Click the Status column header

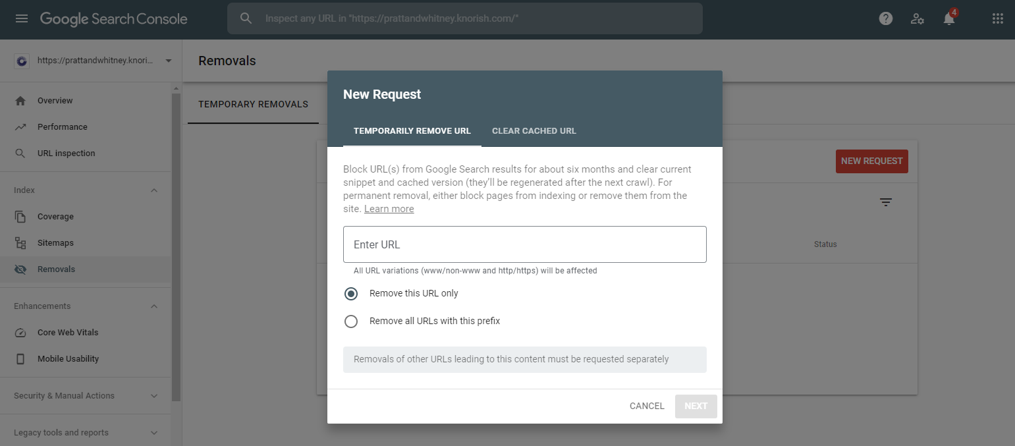click(825, 244)
